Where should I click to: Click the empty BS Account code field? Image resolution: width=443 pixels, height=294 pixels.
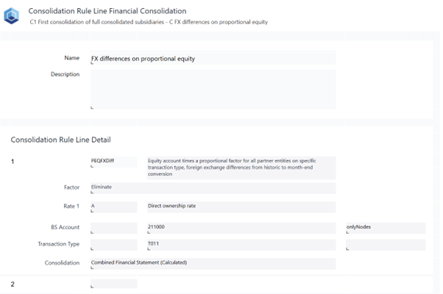point(113,228)
